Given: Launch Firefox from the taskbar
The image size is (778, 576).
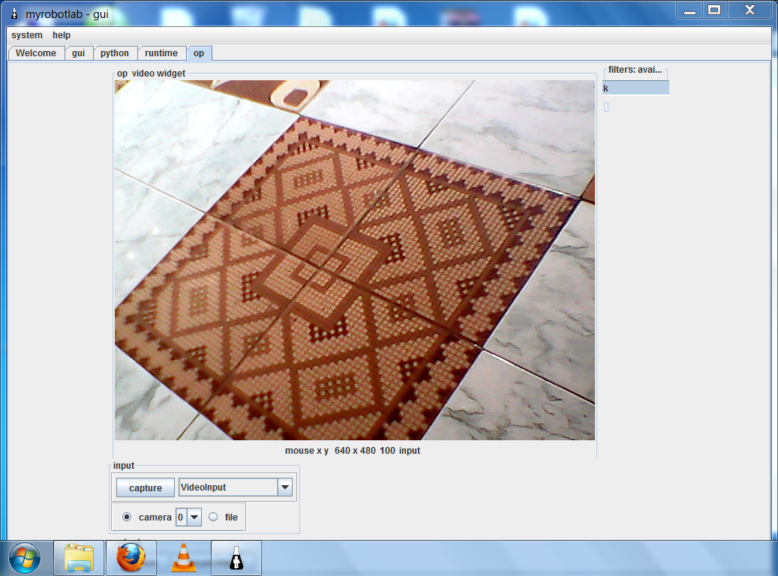Looking at the screenshot, I should (x=131, y=558).
